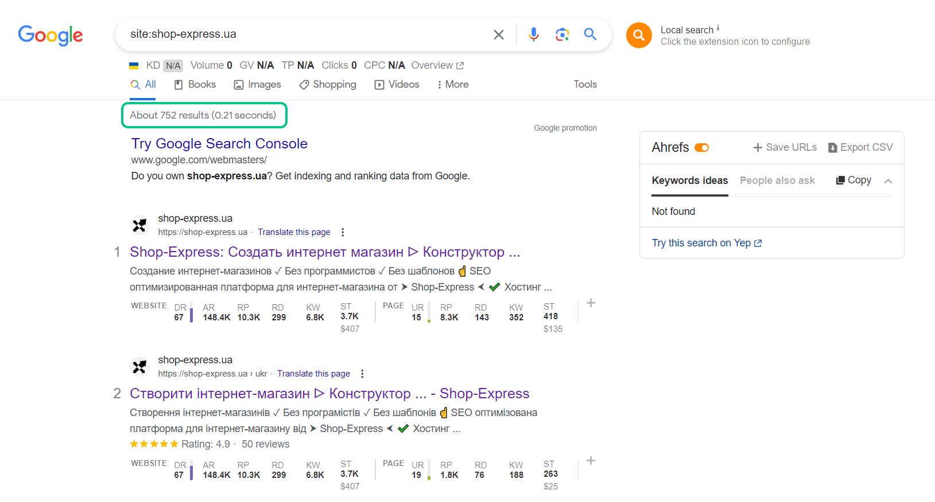Open the More search options menu
The height and width of the screenshot is (502, 935).
pos(453,84)
